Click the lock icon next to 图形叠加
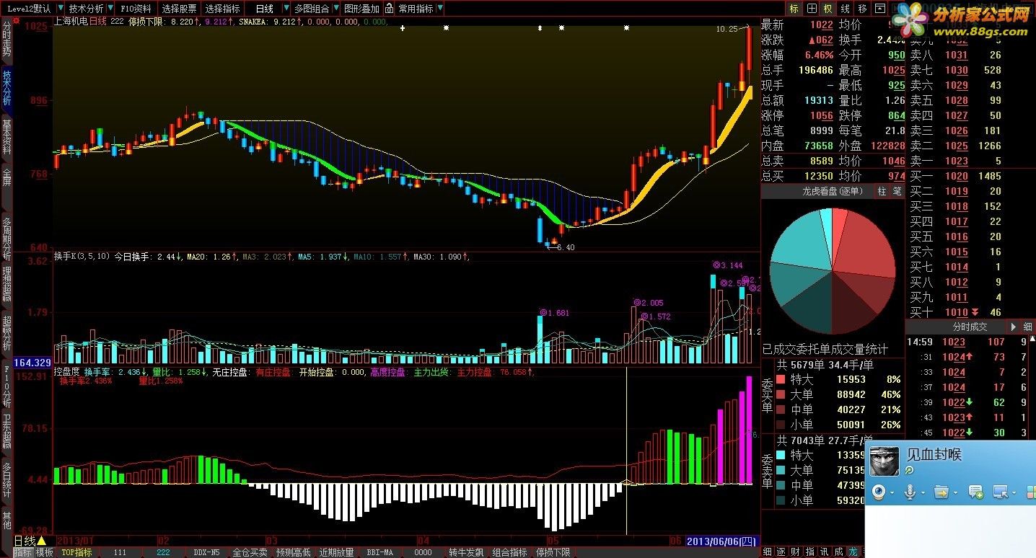The image size is (1036, 558). [389, 9]
